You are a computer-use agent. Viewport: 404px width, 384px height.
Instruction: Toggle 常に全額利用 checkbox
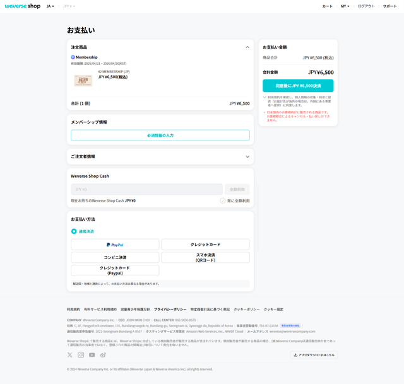click(223, 201)
